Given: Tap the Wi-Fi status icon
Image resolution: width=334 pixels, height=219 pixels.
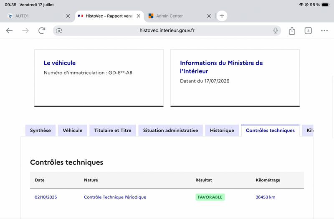Looking at the screenshot, I should point(301,5).
